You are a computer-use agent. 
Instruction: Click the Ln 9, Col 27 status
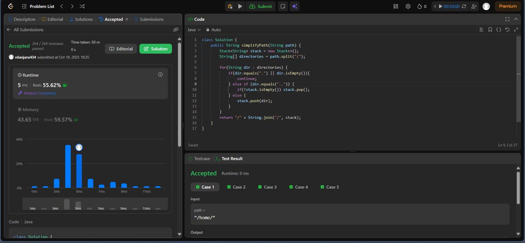(x=507, y=145)
